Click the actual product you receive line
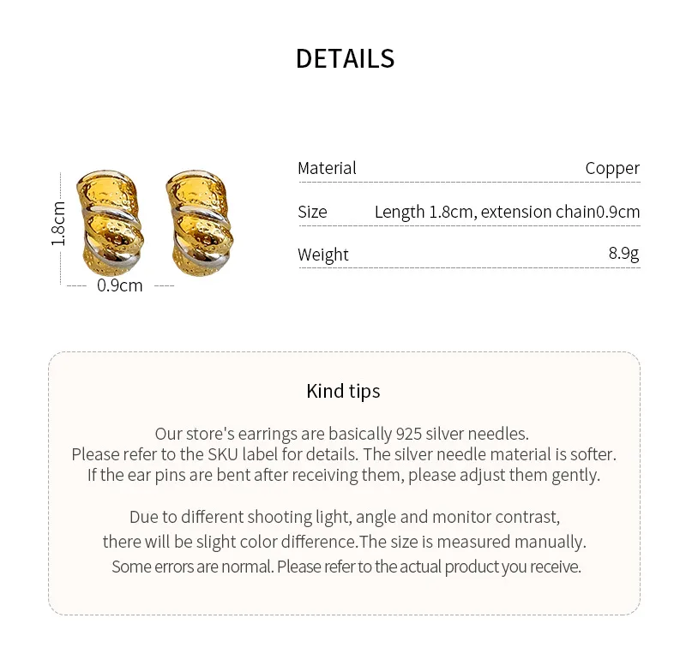The image size is (686, 648). 346,567
